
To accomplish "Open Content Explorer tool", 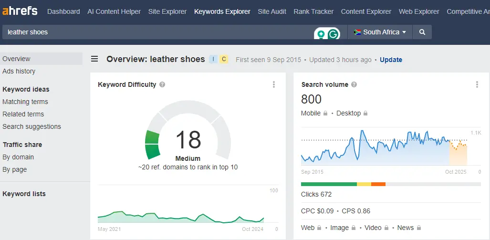I will 366,11.
